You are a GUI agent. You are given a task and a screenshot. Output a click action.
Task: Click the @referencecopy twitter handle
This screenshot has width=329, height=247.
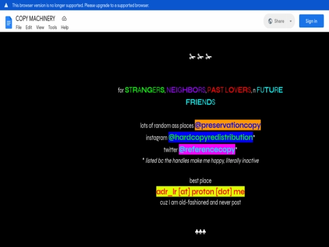[x=207, y=149]
